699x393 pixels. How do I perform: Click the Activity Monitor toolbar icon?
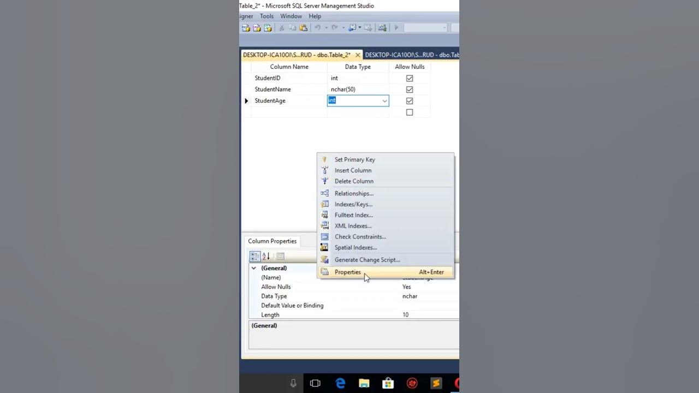(382, 28)
